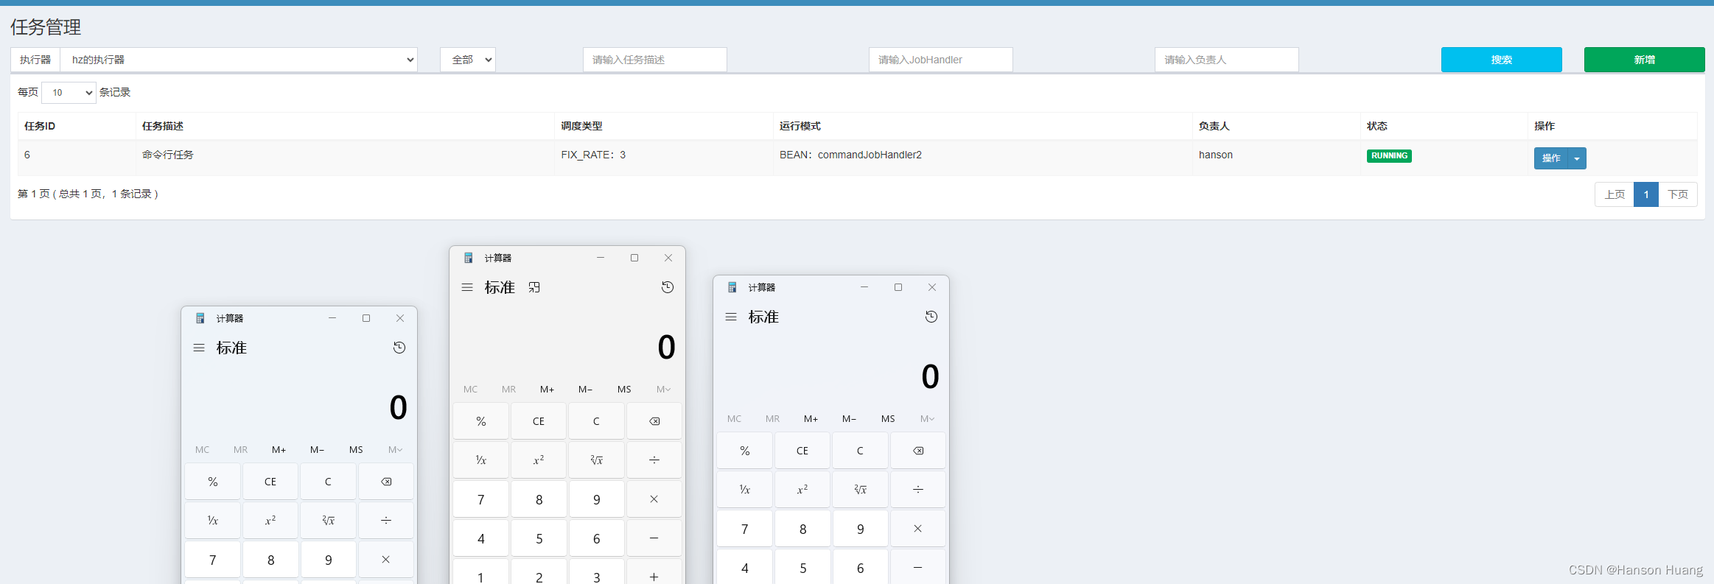The width and height of the screenshot is (1714, 584).
Task: Click 5 key in middle calculator
Action: pyautogui.click(x=539, y=538)
